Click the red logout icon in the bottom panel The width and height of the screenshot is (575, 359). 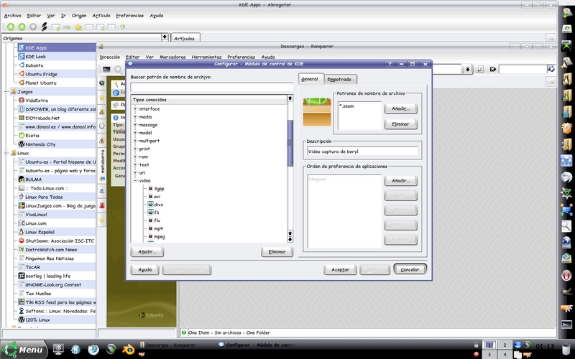476,354
